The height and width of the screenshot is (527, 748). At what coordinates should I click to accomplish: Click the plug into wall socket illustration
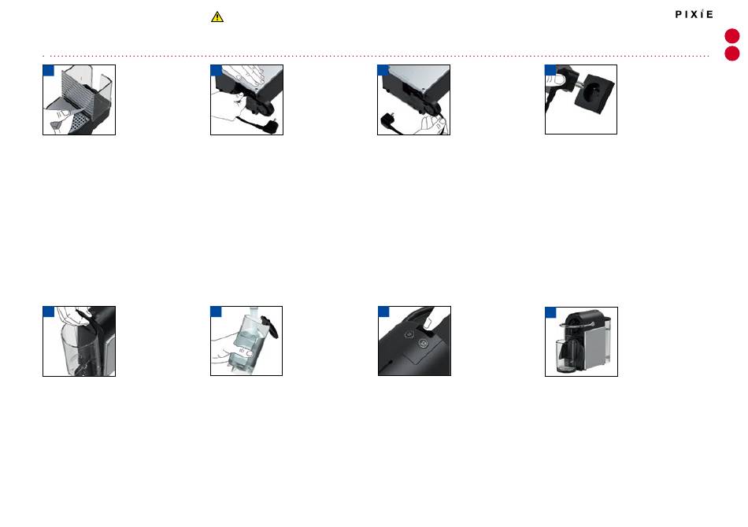pos(581,100)
